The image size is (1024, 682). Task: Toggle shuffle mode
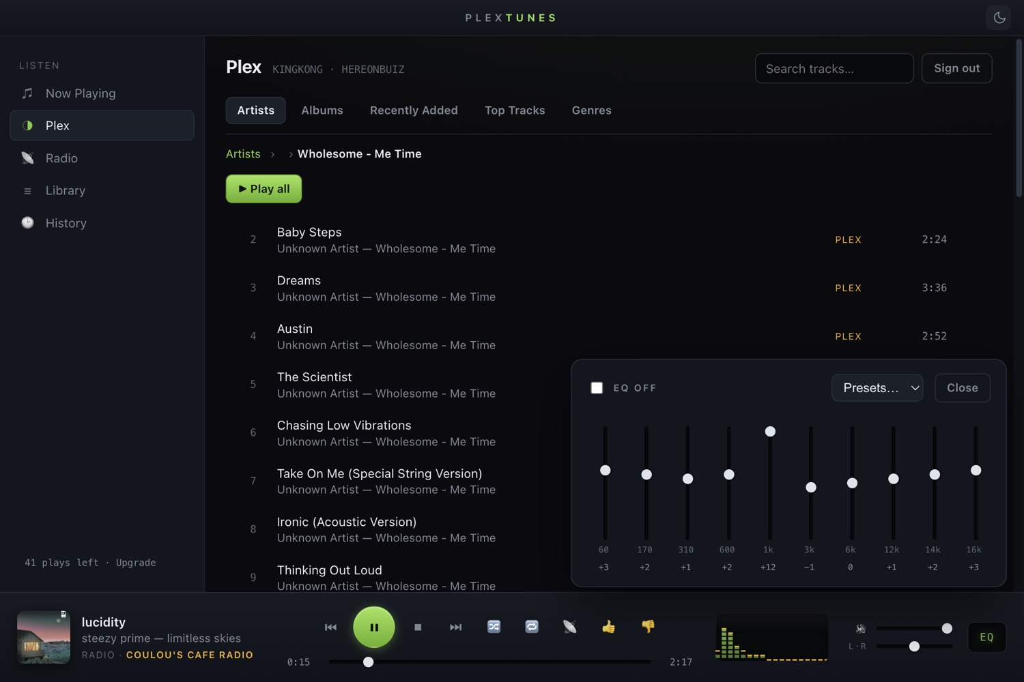[494, 626]
